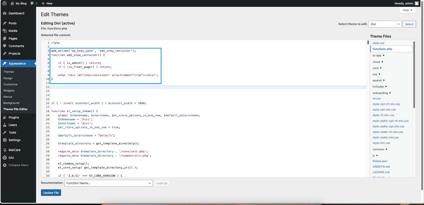Click the Divi logo icon

[5, 158]
